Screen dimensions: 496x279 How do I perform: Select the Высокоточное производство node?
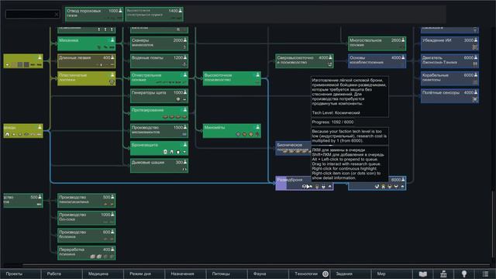[x=232, y=78]
